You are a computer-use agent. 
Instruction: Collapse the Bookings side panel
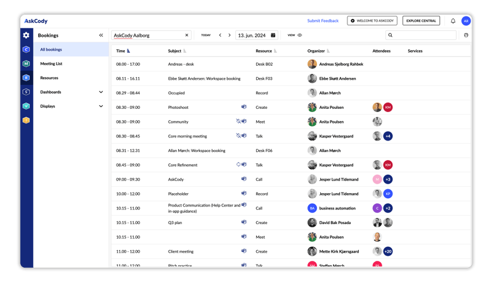(101, 35)
